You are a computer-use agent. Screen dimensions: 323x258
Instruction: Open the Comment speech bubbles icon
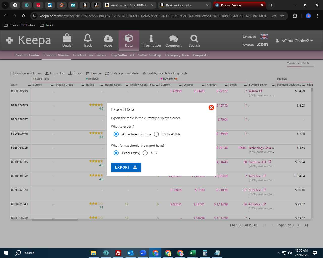coord(173,41)
